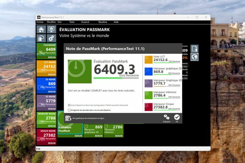Click 'Ceci est un résultat COMPLET' message
The image size is (245, 163).
click(101, 91)
